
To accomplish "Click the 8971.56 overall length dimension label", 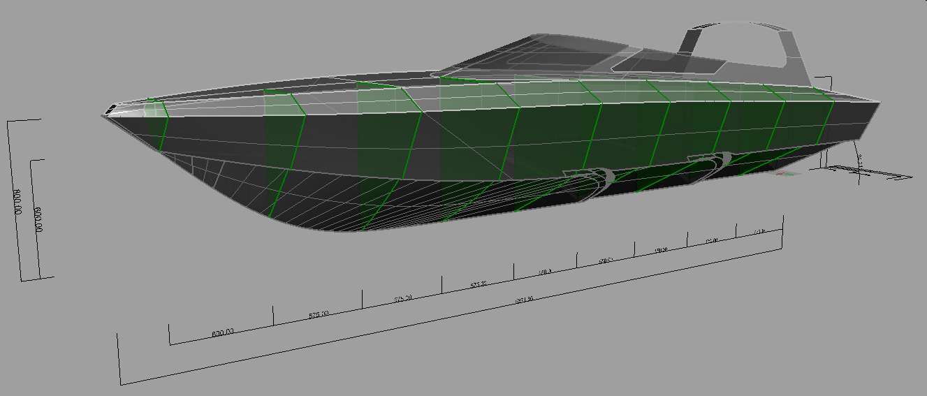I will coord(524,299).
